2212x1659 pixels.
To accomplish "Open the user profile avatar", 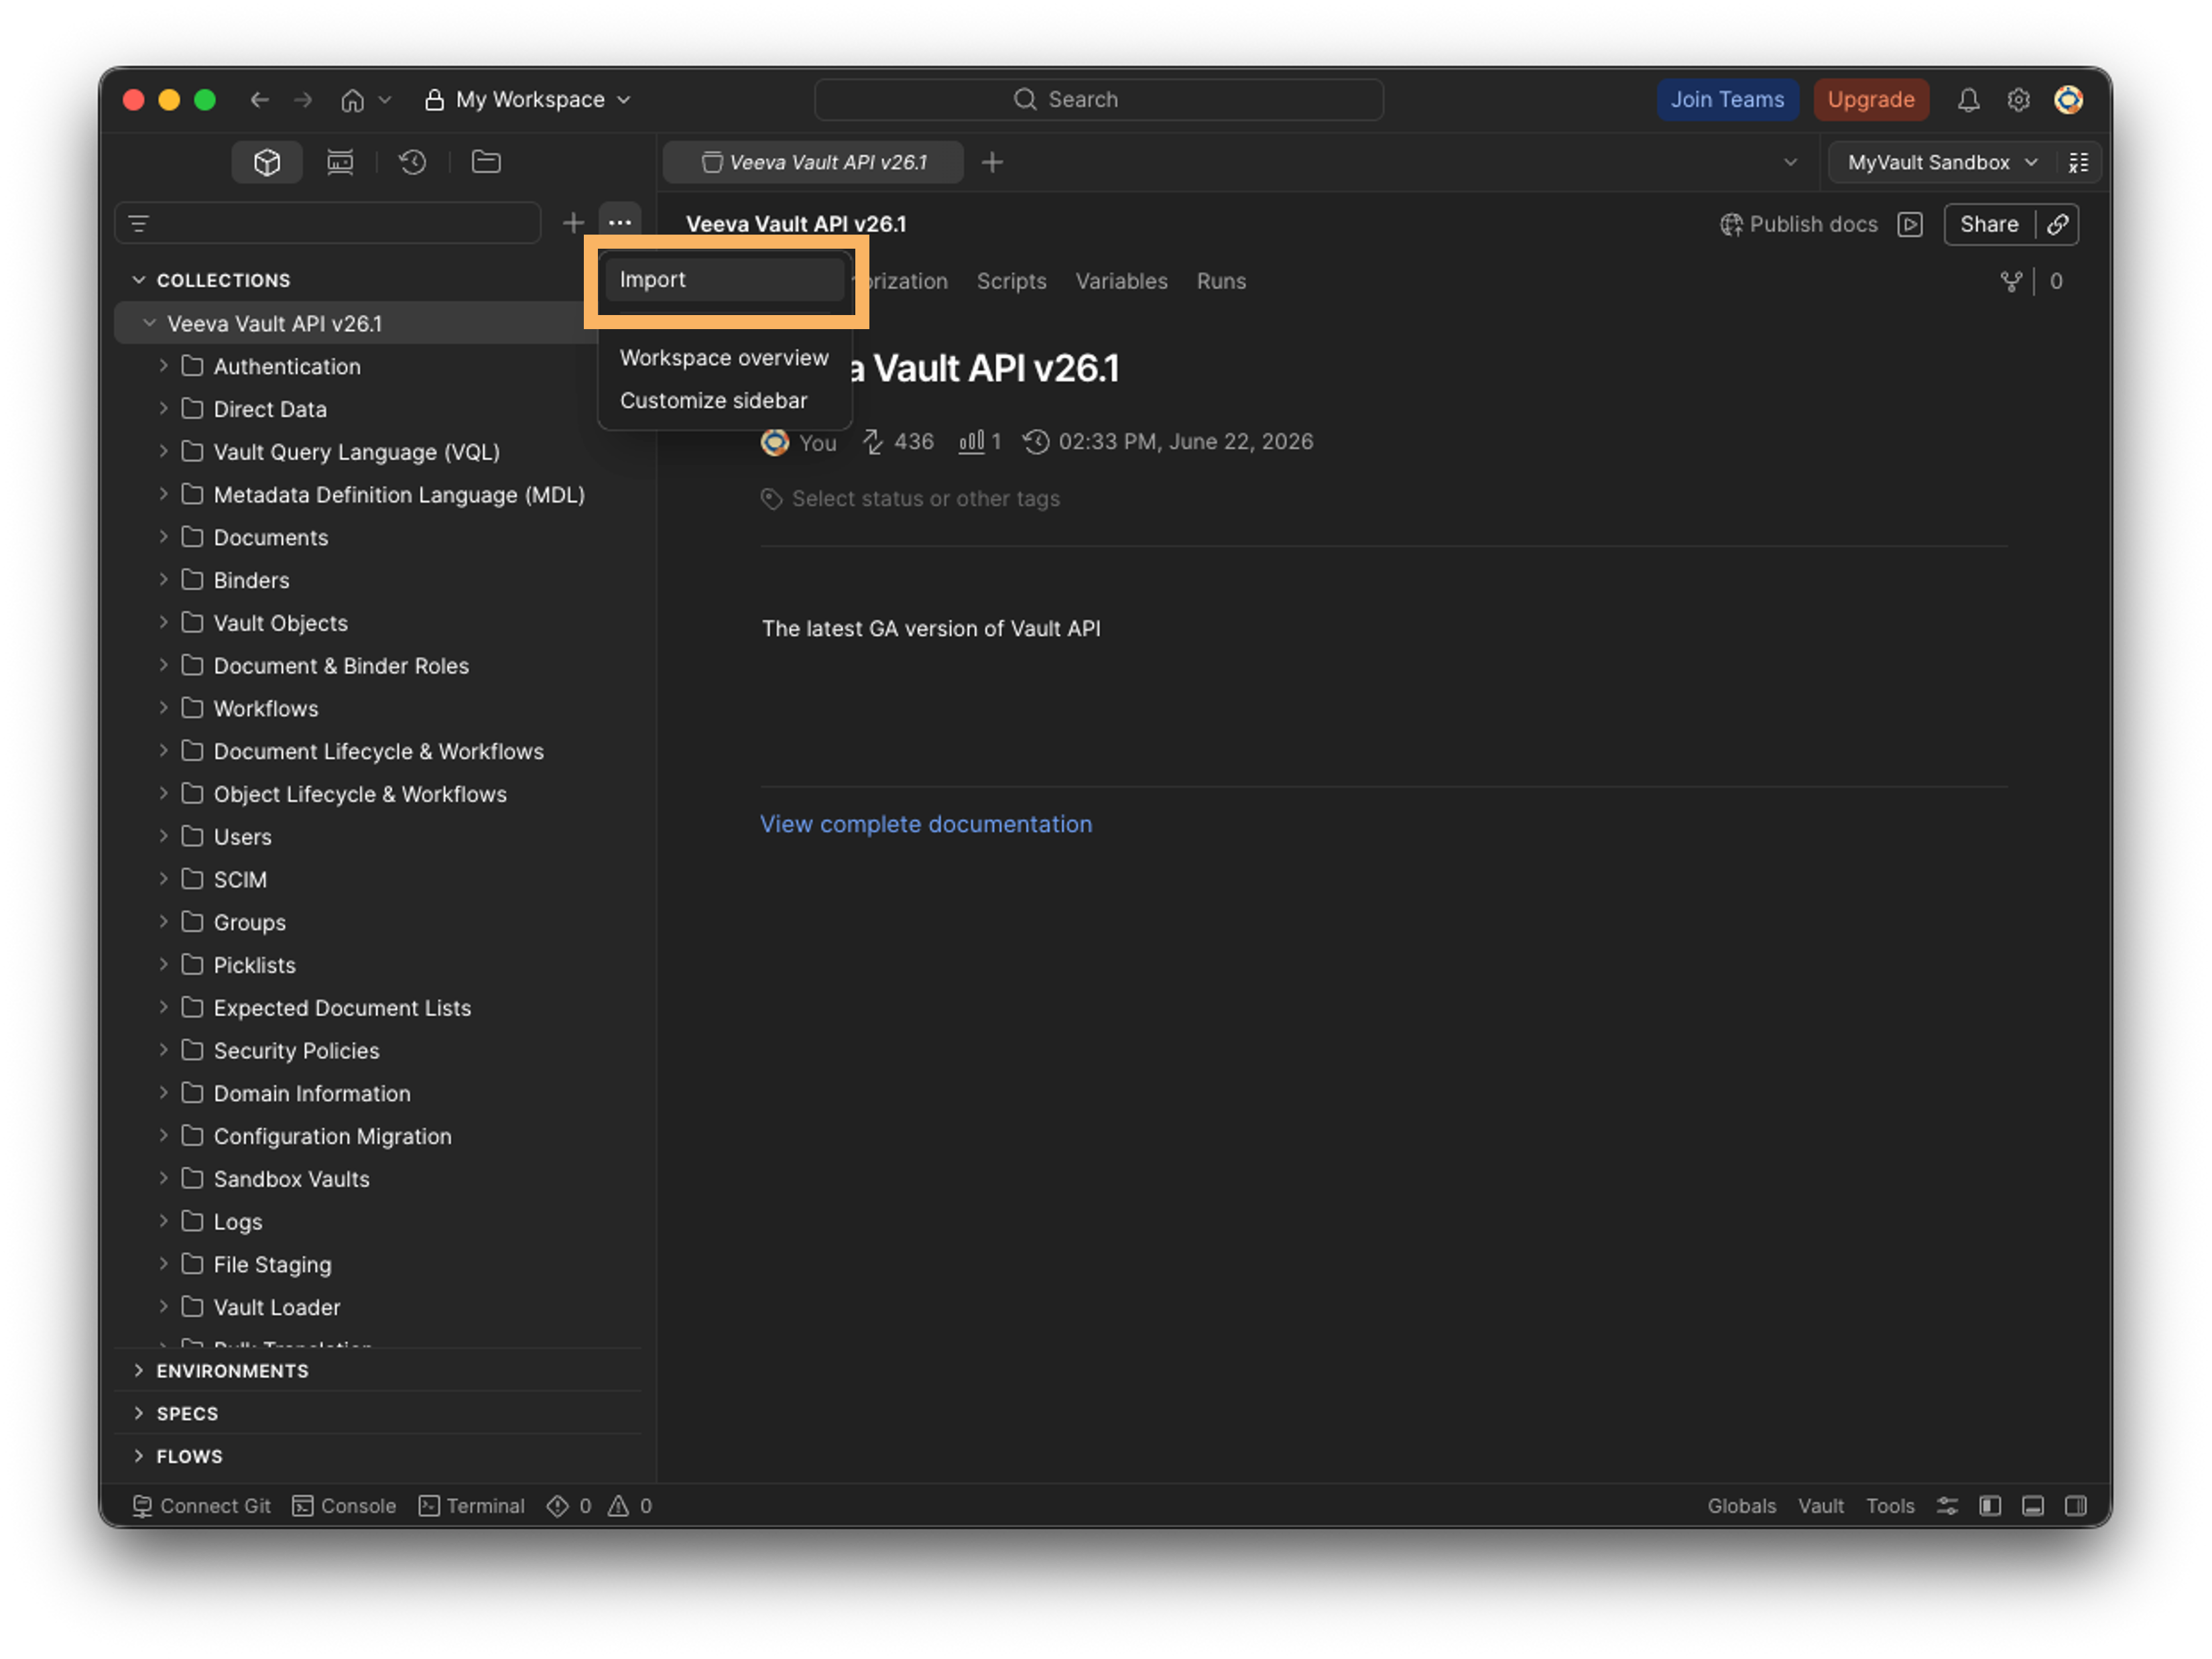I will click(2068, 100).
